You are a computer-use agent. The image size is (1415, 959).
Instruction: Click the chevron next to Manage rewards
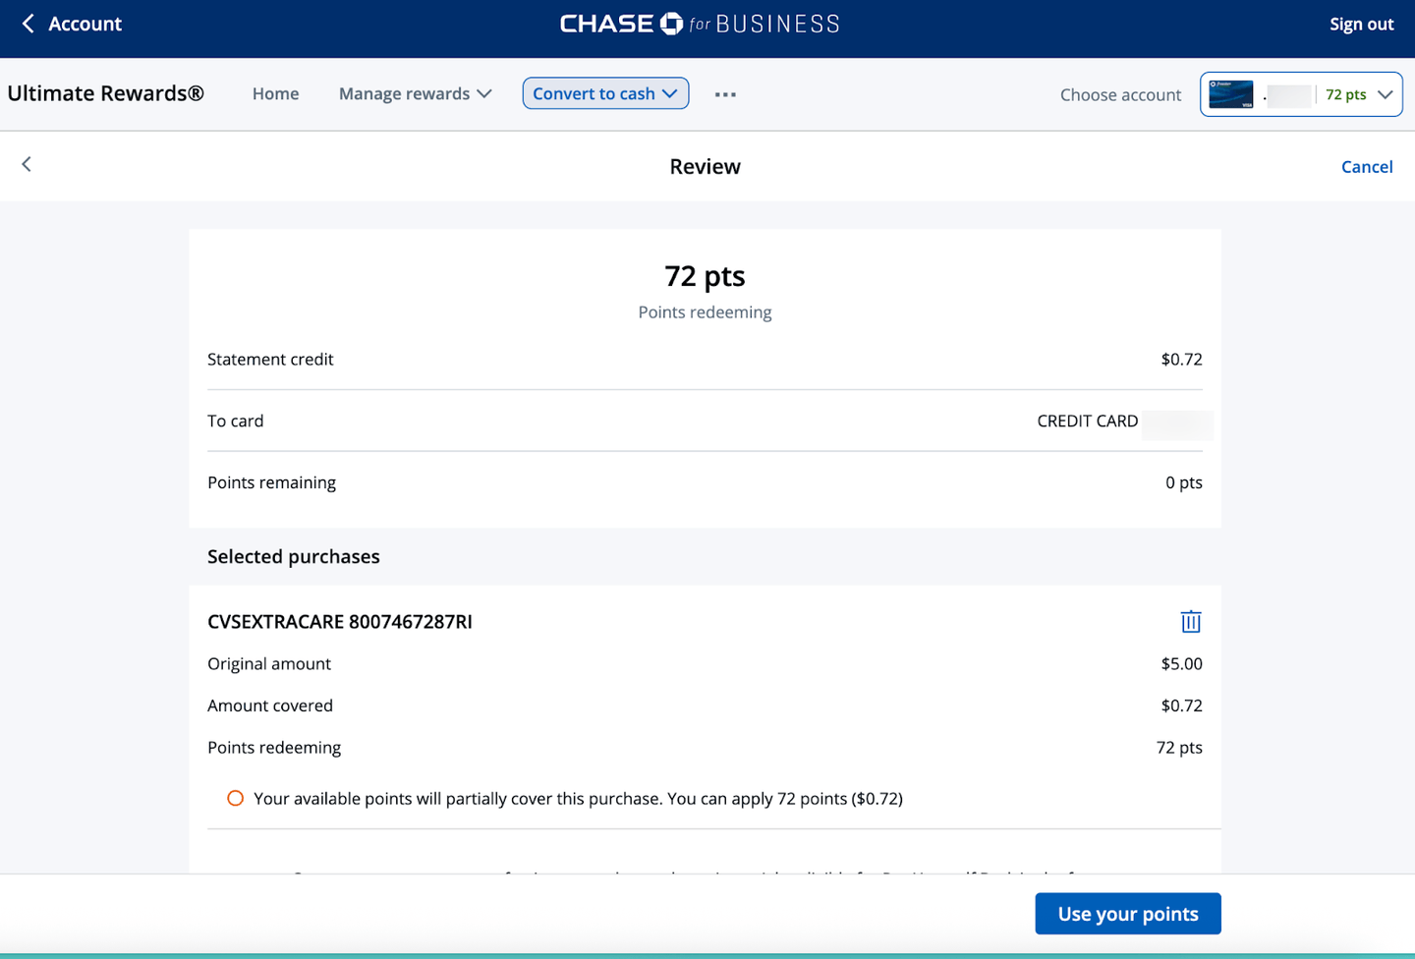tap(484, 93)
